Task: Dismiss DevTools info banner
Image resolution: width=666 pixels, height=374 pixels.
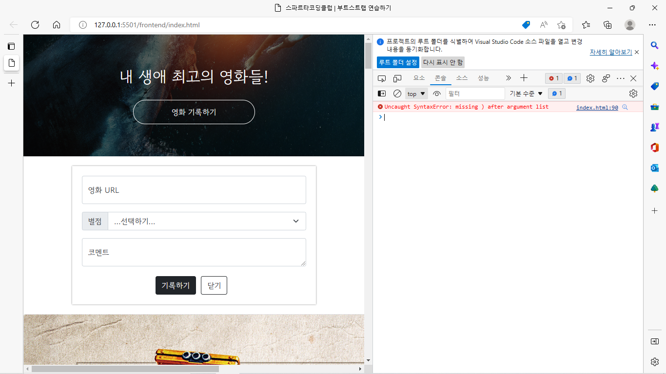Action: [x=637, y=52]
